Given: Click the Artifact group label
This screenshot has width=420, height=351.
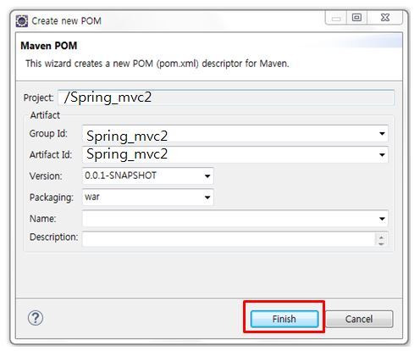Looking at the screenshot, I should pyautogui.click(x=45, y=115).
